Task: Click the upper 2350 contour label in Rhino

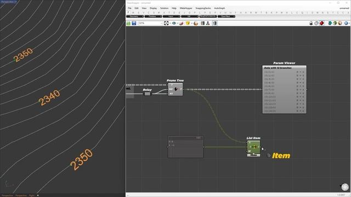Action: 23,55
